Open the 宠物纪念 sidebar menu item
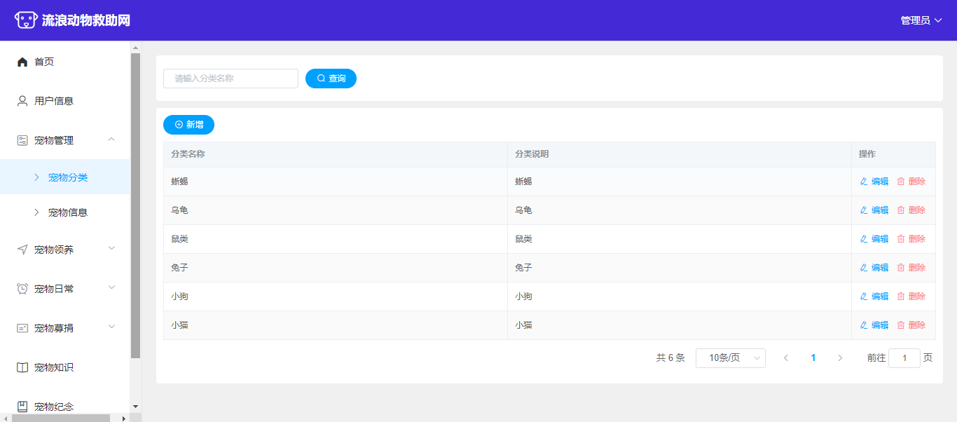This screenshot has height=422, width=957. [54, 407]
